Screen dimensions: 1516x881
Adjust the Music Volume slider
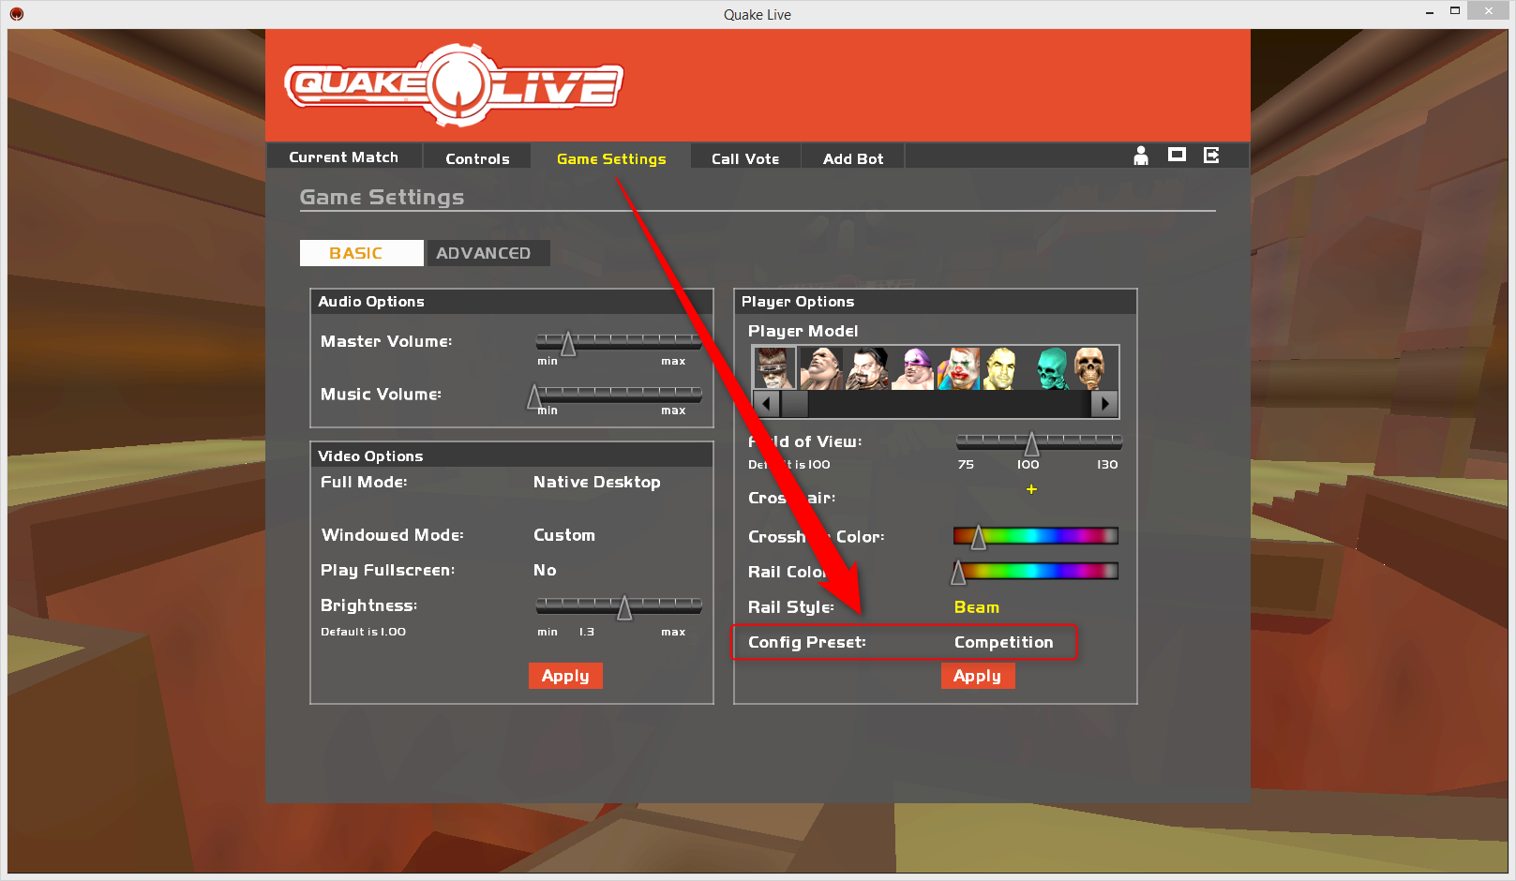click(619, 395)
